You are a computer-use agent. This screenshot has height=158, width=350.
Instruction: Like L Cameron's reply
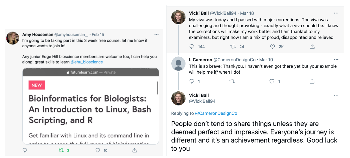[272, 81]
